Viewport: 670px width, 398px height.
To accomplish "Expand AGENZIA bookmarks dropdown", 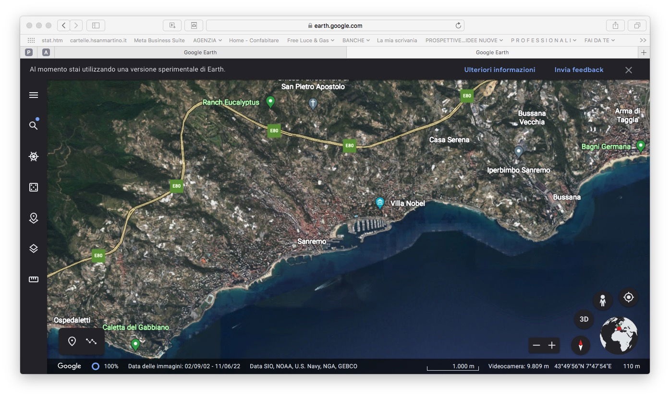I will pos(207,40).
